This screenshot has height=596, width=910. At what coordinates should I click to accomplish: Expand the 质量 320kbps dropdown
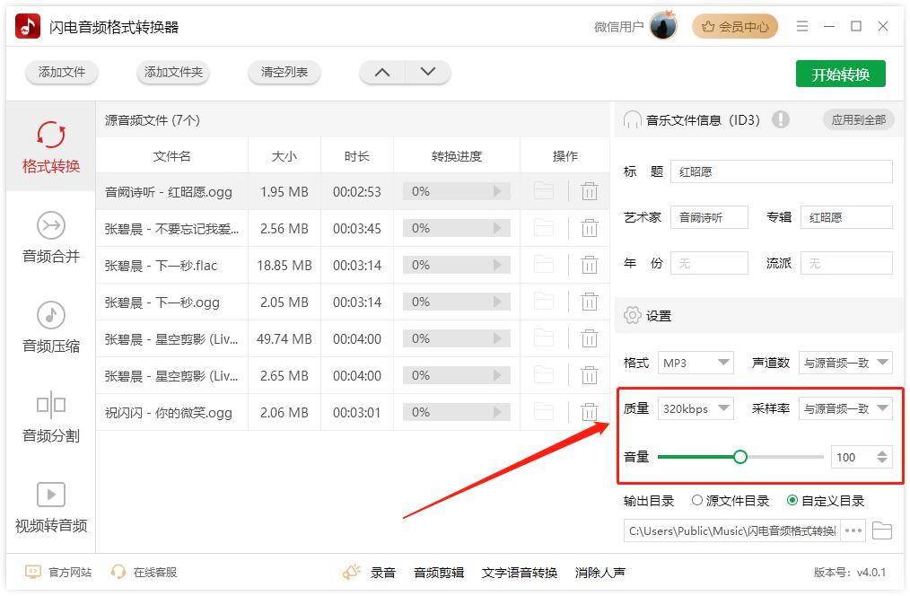pyautogui.click(x=696, y=408)
